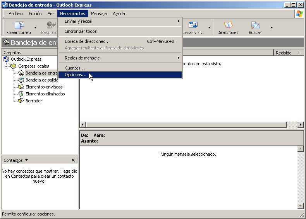This screenshot has width=306, height=219.
Task: Select Elementos eliminados tree label
Action: pyautogui.click(x=45, y=94)
